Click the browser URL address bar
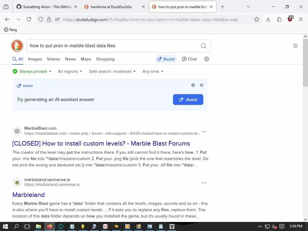Viewport: 308px width, 231px height. pyautogui.click(x=150, y=20)
